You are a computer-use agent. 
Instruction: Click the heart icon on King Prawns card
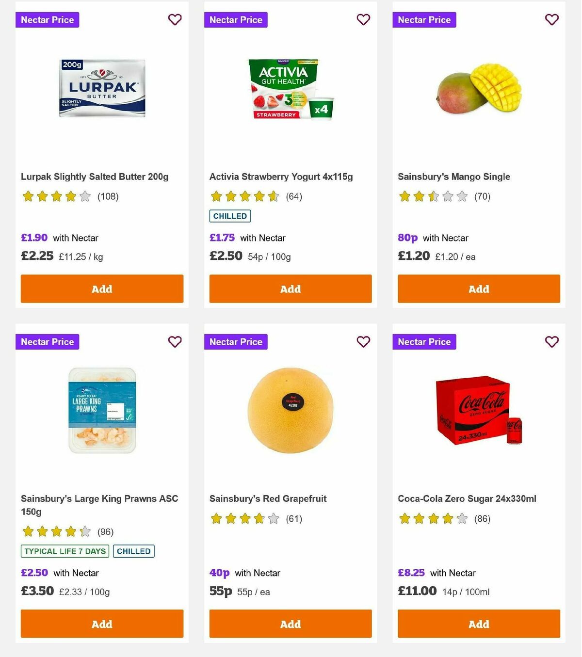click(x=175, y=342)
